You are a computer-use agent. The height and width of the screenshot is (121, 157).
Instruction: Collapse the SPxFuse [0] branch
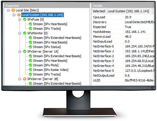[x=20, y=20]
